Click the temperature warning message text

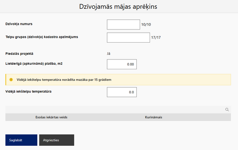64,80
